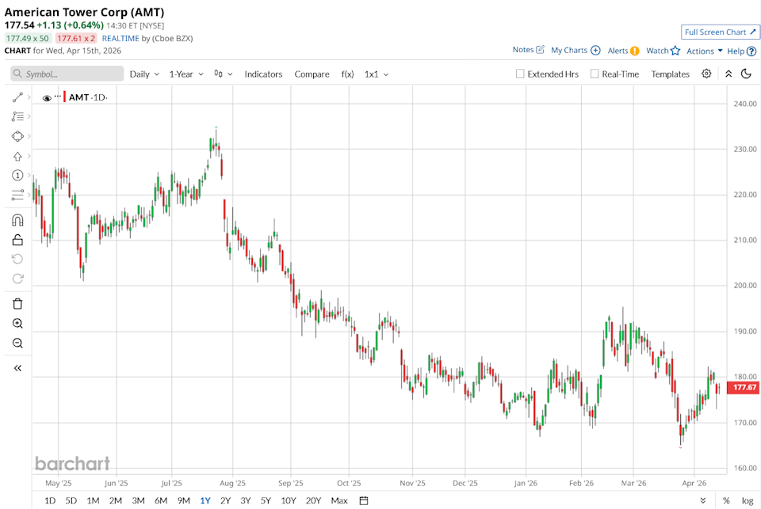Switch to dark mode moon icon
Screen dimensions: 761x509
[x=746, y=74]
